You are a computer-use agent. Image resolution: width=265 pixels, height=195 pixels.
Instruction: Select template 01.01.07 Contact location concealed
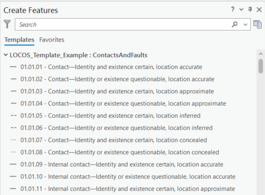[x=113, y=140]
